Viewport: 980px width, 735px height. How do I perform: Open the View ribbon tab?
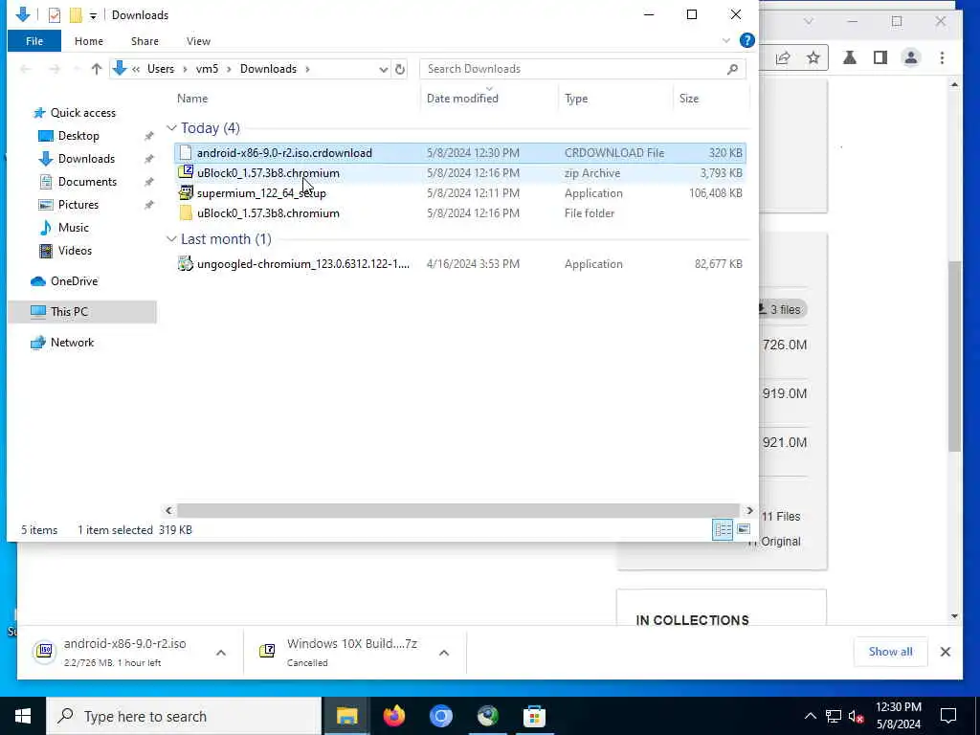[x=198, y=41]
